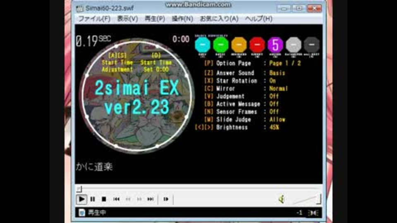Click the 2simai EX ver2.23 title
This screenshot has width=397, height=223.
(x=137, y=97)
